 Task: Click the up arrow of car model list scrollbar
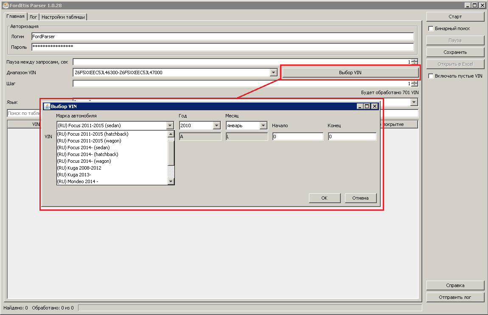[x=171, y=134]
